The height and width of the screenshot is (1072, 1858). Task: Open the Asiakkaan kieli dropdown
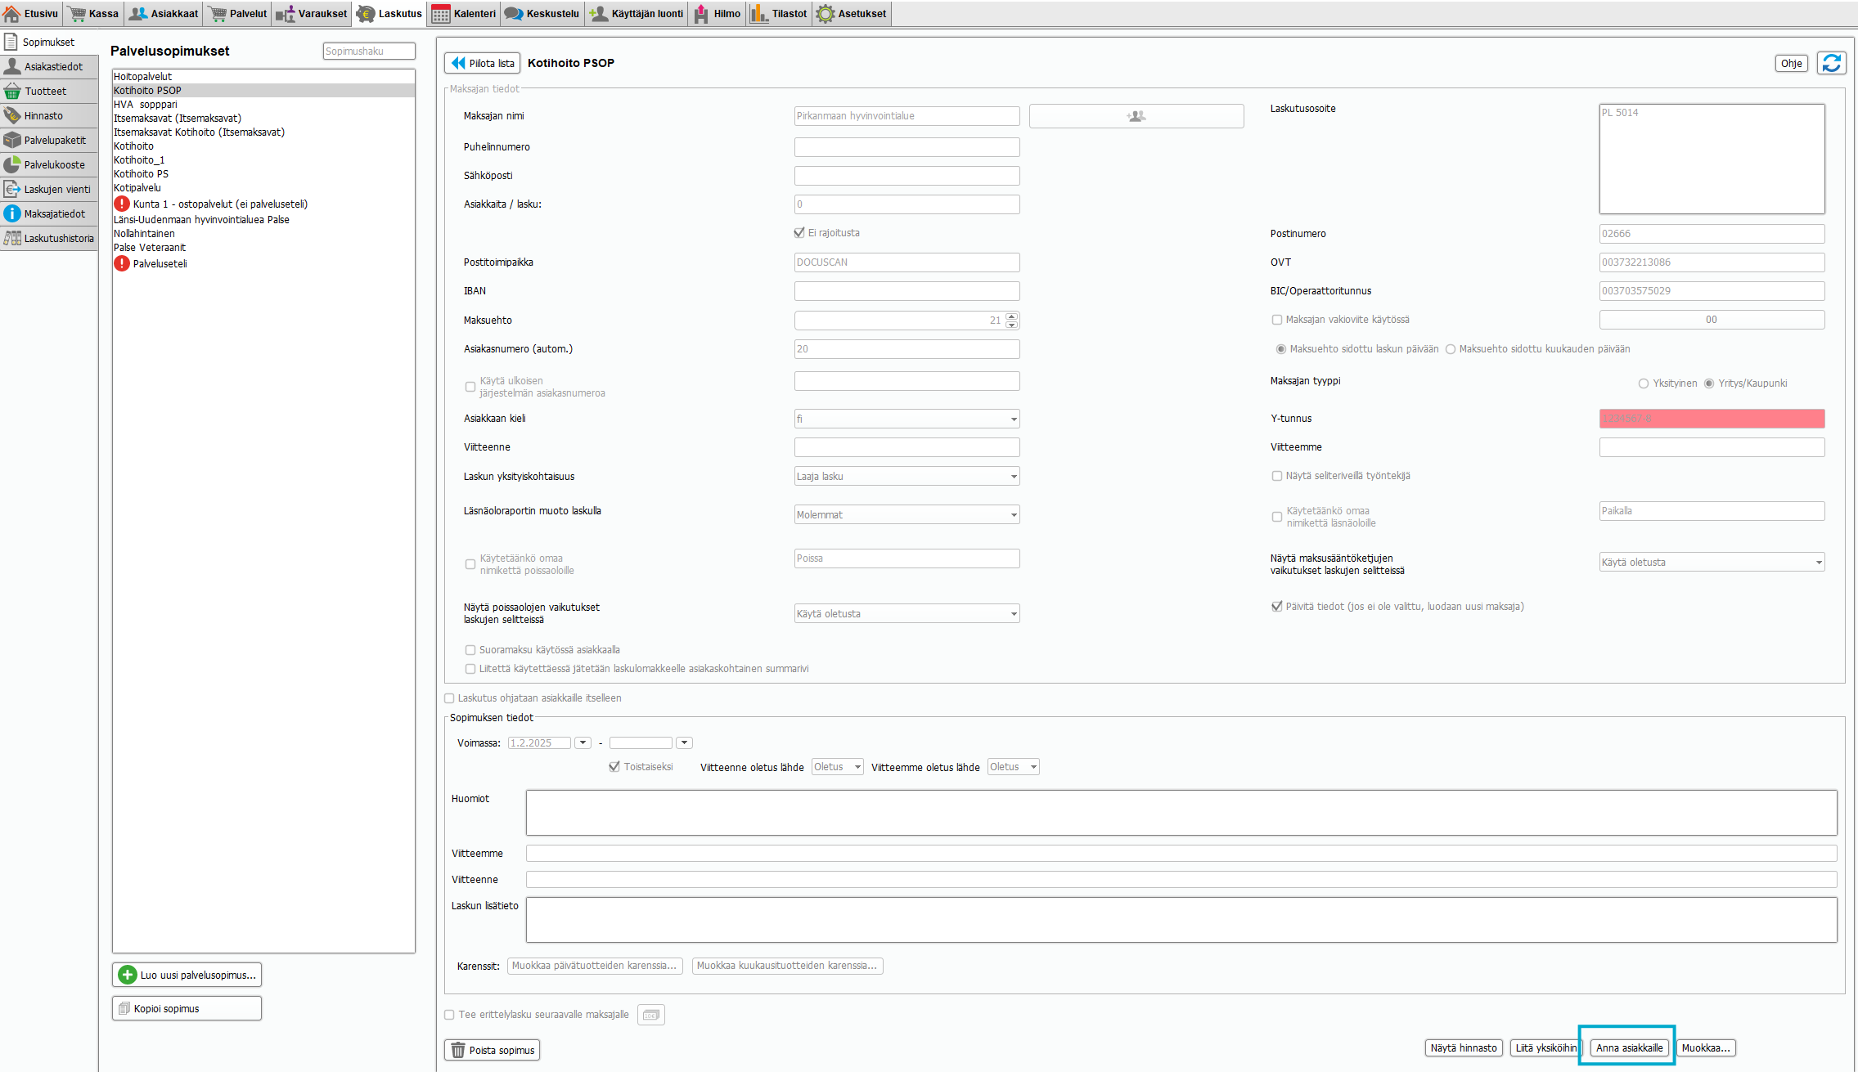(907, 419)
